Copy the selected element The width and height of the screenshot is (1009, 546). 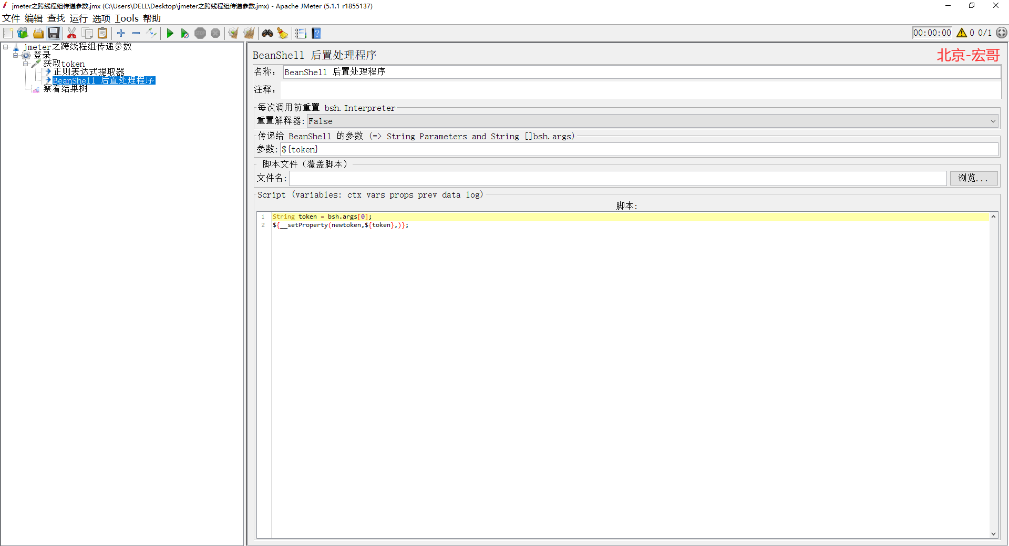88,33
